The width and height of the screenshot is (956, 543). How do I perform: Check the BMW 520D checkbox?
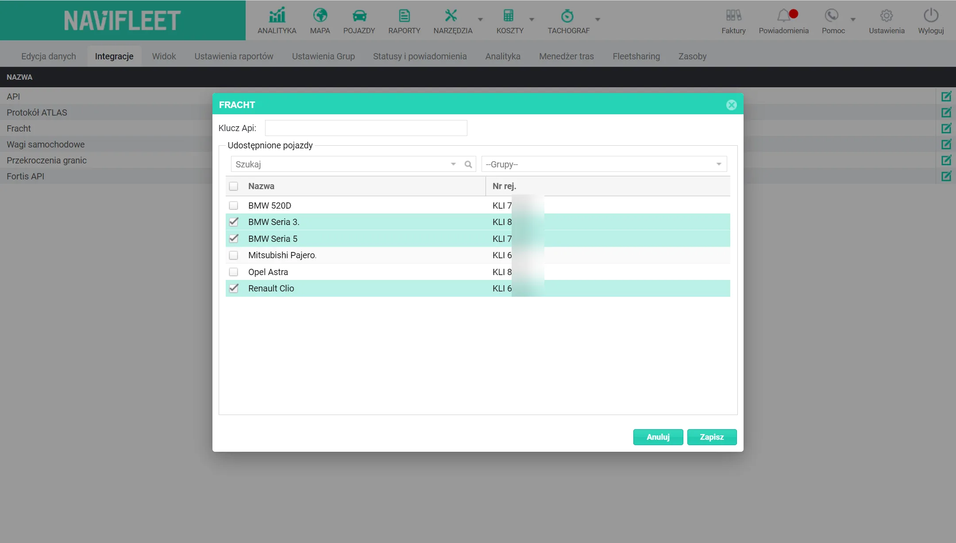tap(234, 206)
